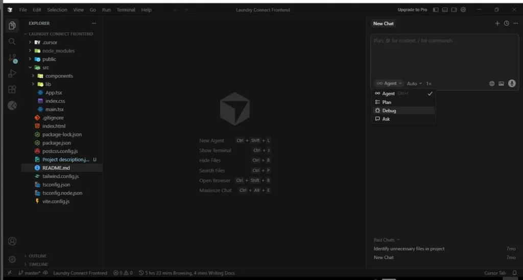Click Cursor Tab in status bar
Image resolution: width=523 pixels, height=280 pixels.
coord(495,273)
